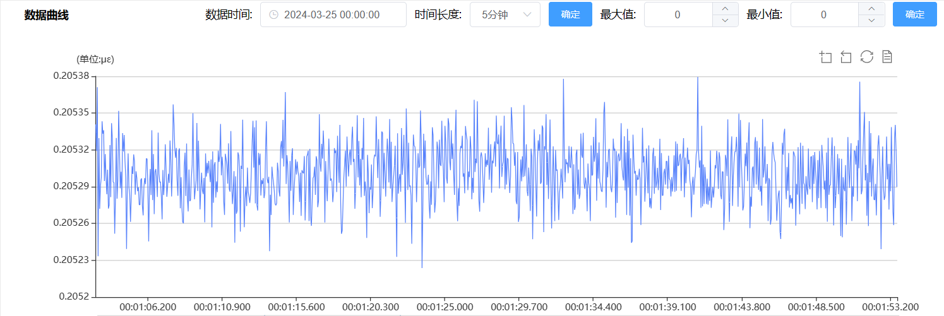Click the clock icon in date field
944x316 pixels.
273,15
